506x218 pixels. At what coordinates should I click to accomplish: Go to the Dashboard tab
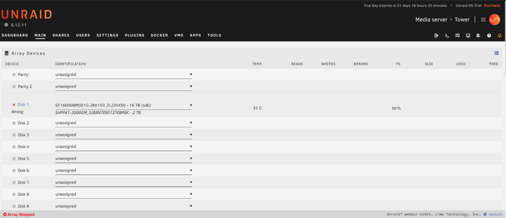(15, 35)
